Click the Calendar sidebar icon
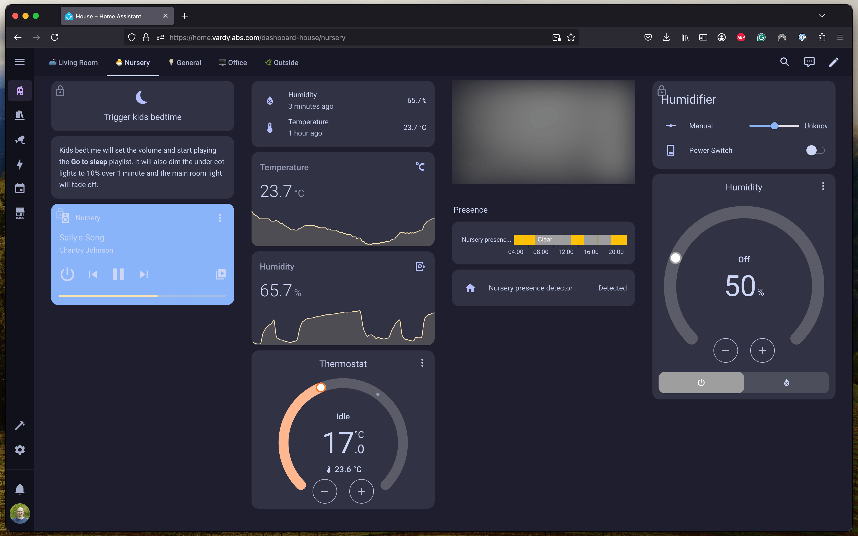Screen dimensions: 858x536 20,188
